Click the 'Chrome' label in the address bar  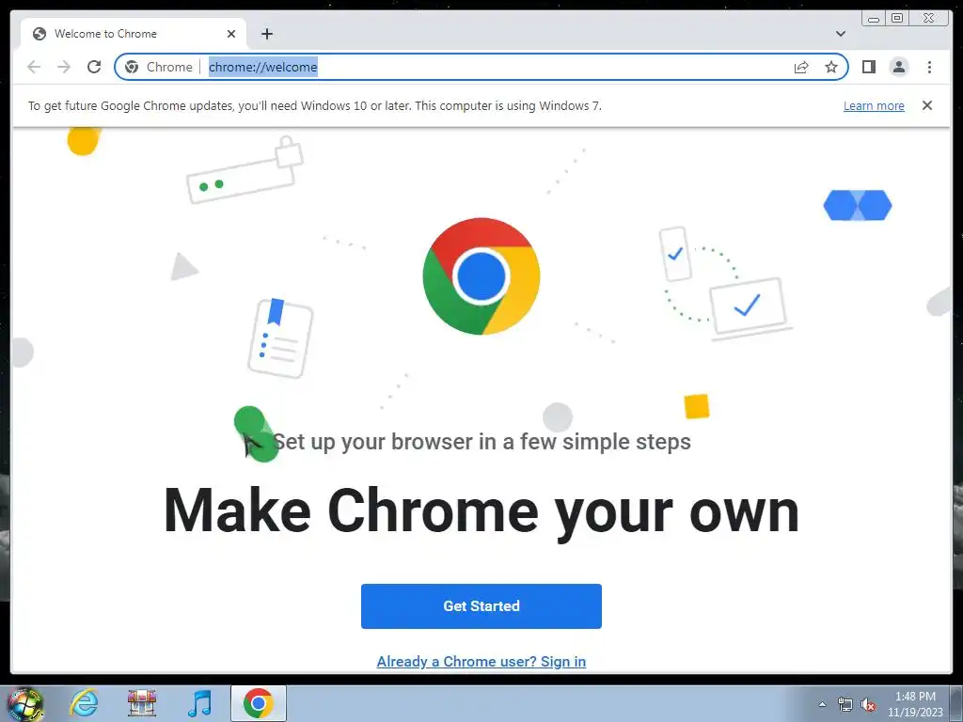169,67
